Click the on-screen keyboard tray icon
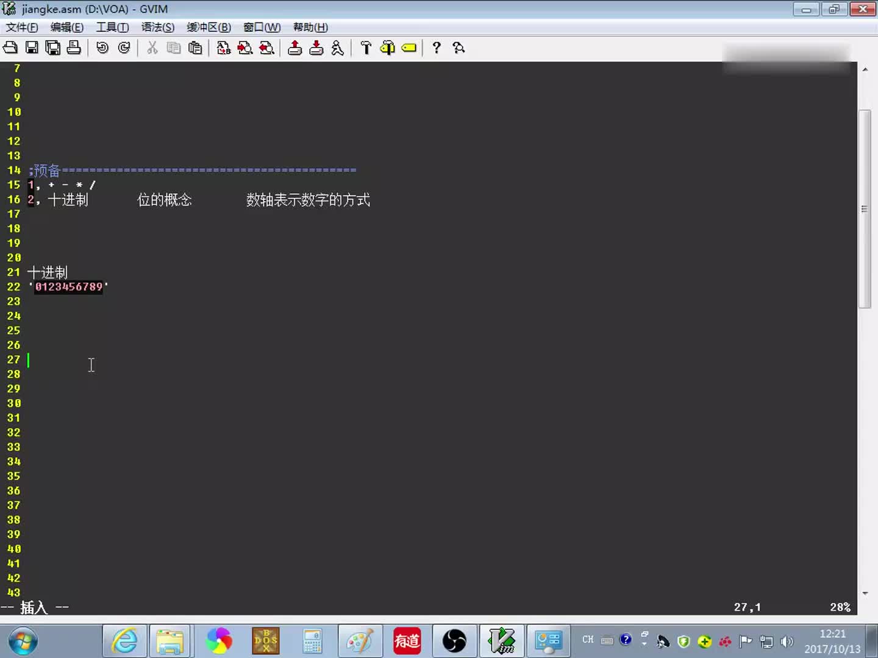 click(x=607, y=640)
